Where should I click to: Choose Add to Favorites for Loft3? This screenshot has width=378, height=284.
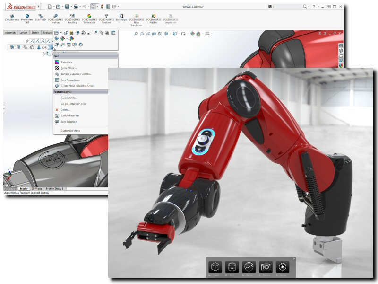70,115
